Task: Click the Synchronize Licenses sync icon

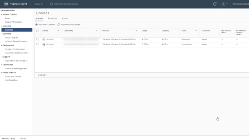Action: tap(58, 24)
